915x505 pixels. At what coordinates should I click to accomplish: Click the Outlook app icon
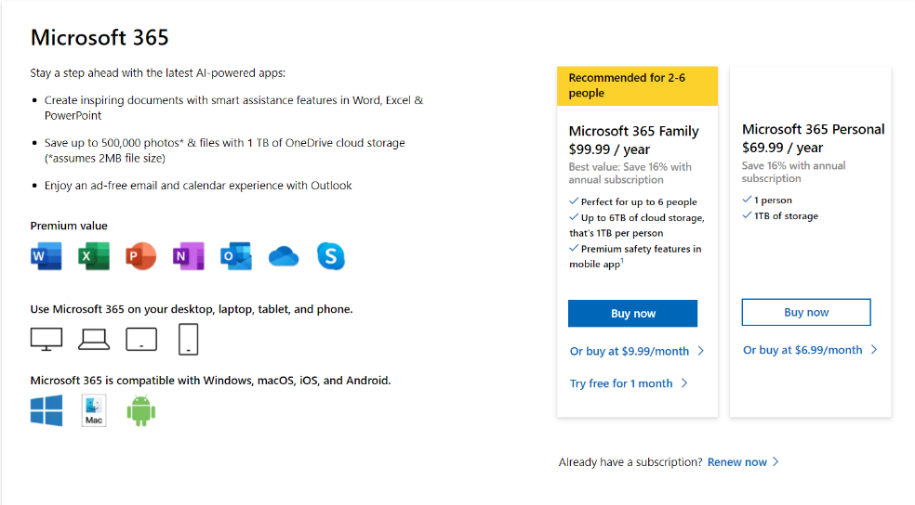click(236, 256)
